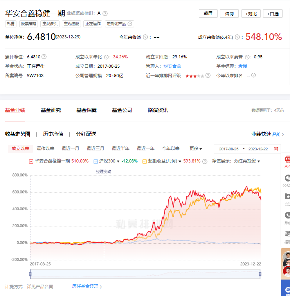Select 历史净值 sub-tab
This screenshot has width=290, height=296.
(53, 134)
